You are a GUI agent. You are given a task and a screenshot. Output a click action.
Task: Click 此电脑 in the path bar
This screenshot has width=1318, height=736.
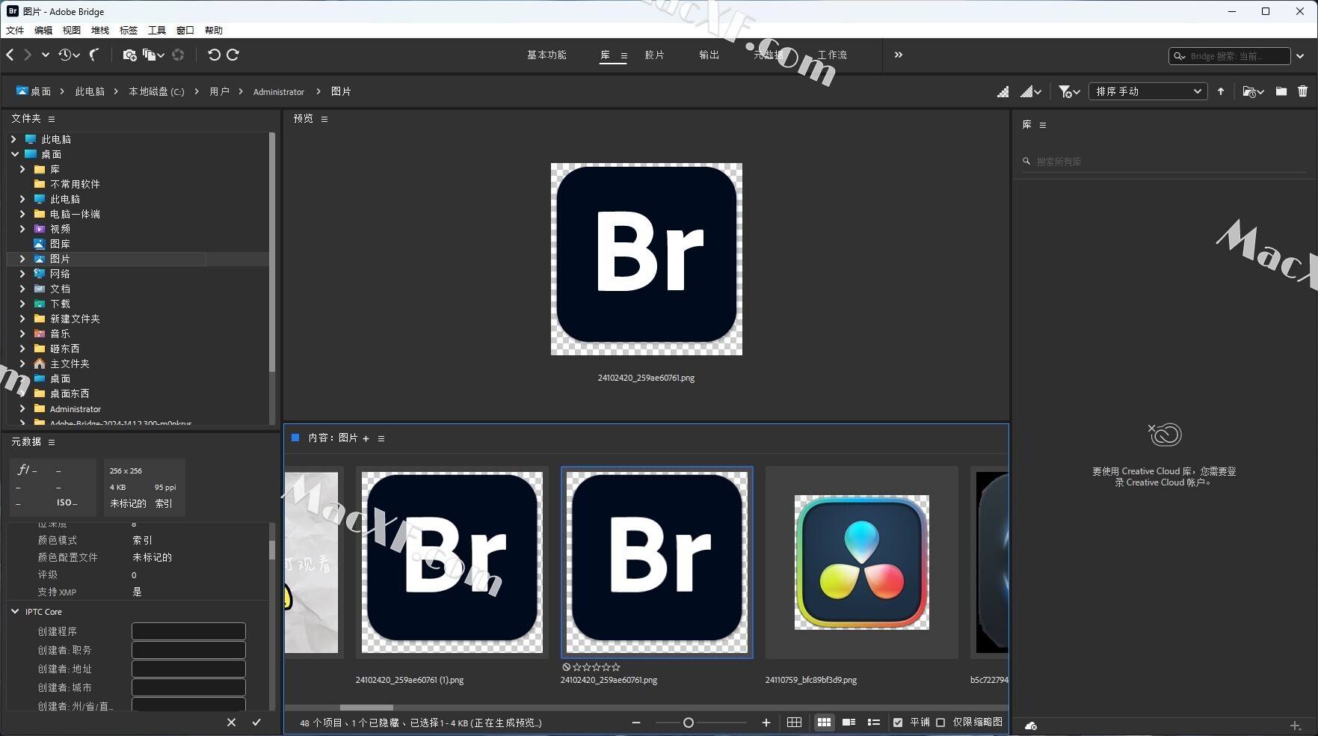pyautogui.click(x=90, y=91)
